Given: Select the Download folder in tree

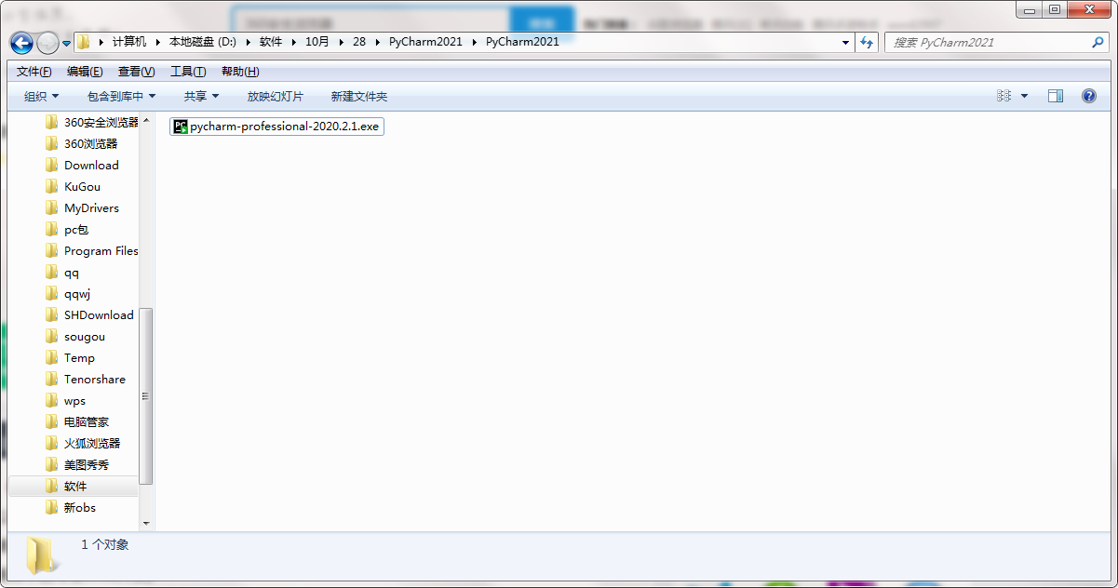Looking at the screenshot, I should pos(82,165).
